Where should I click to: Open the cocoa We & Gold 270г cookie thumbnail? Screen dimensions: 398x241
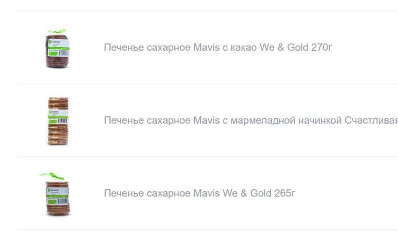click(57, 48)
